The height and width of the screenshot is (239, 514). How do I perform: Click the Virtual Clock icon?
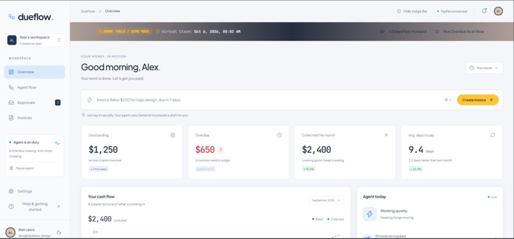point(158,31)
